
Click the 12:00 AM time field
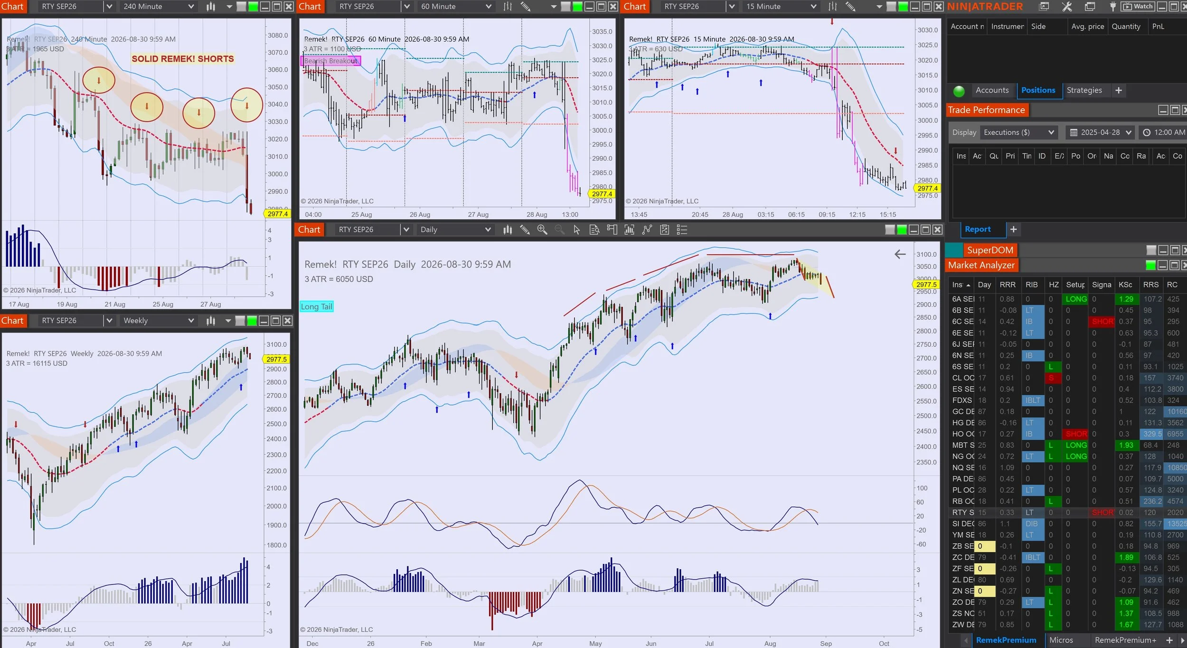(1164, 132)
